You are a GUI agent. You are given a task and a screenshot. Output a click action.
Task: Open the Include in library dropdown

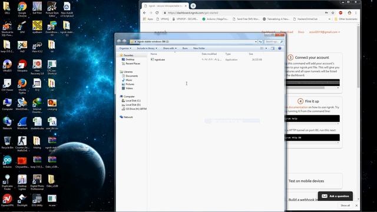pos(147,48)
